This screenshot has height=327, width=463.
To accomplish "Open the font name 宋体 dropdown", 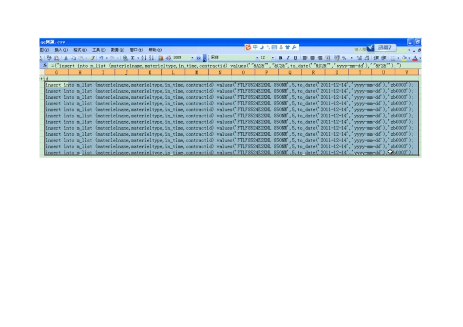I will click(257, 58).
